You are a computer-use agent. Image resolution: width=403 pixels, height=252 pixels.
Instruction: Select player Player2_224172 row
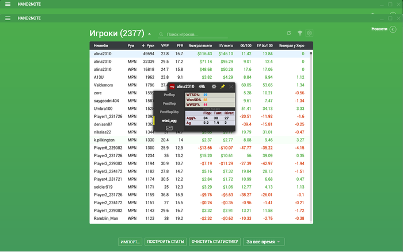(x=199, y=203)
